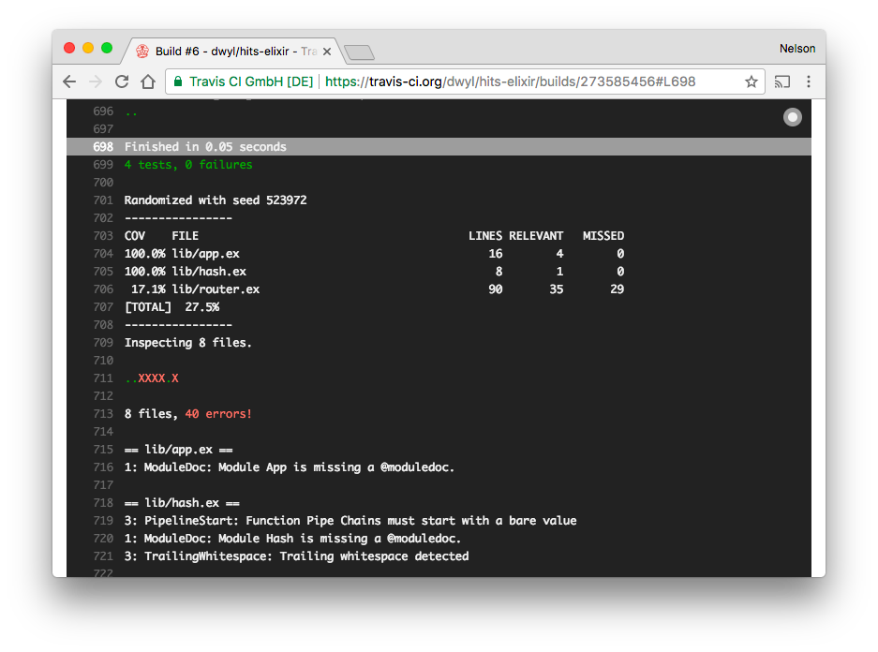
Task: Click 'Module App is missing a @moduledoc' line
Action: coord(290,467)
